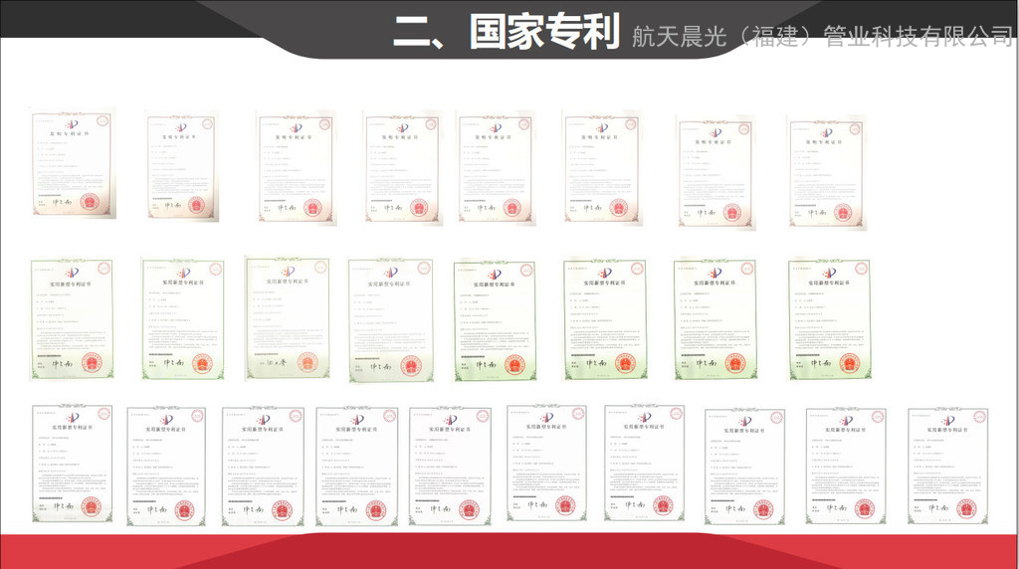Select the last utility model certificate in middle row
The height and width of the screenshot is (569, 1019).
(829, 320)
